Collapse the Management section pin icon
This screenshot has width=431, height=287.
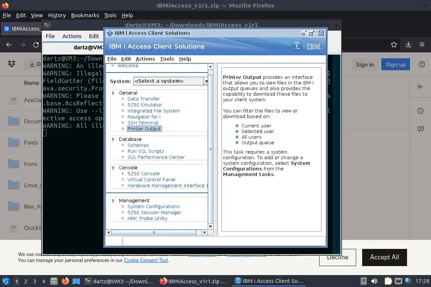113,201
